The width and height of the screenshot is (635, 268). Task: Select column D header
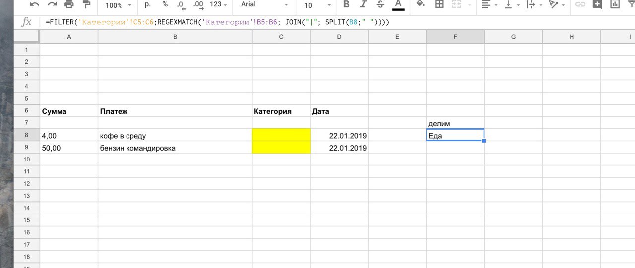[x=339, y=37]
